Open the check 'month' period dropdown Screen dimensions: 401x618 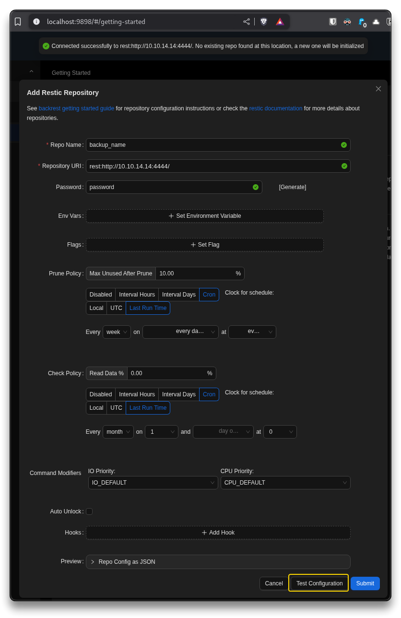click(118, 432)
